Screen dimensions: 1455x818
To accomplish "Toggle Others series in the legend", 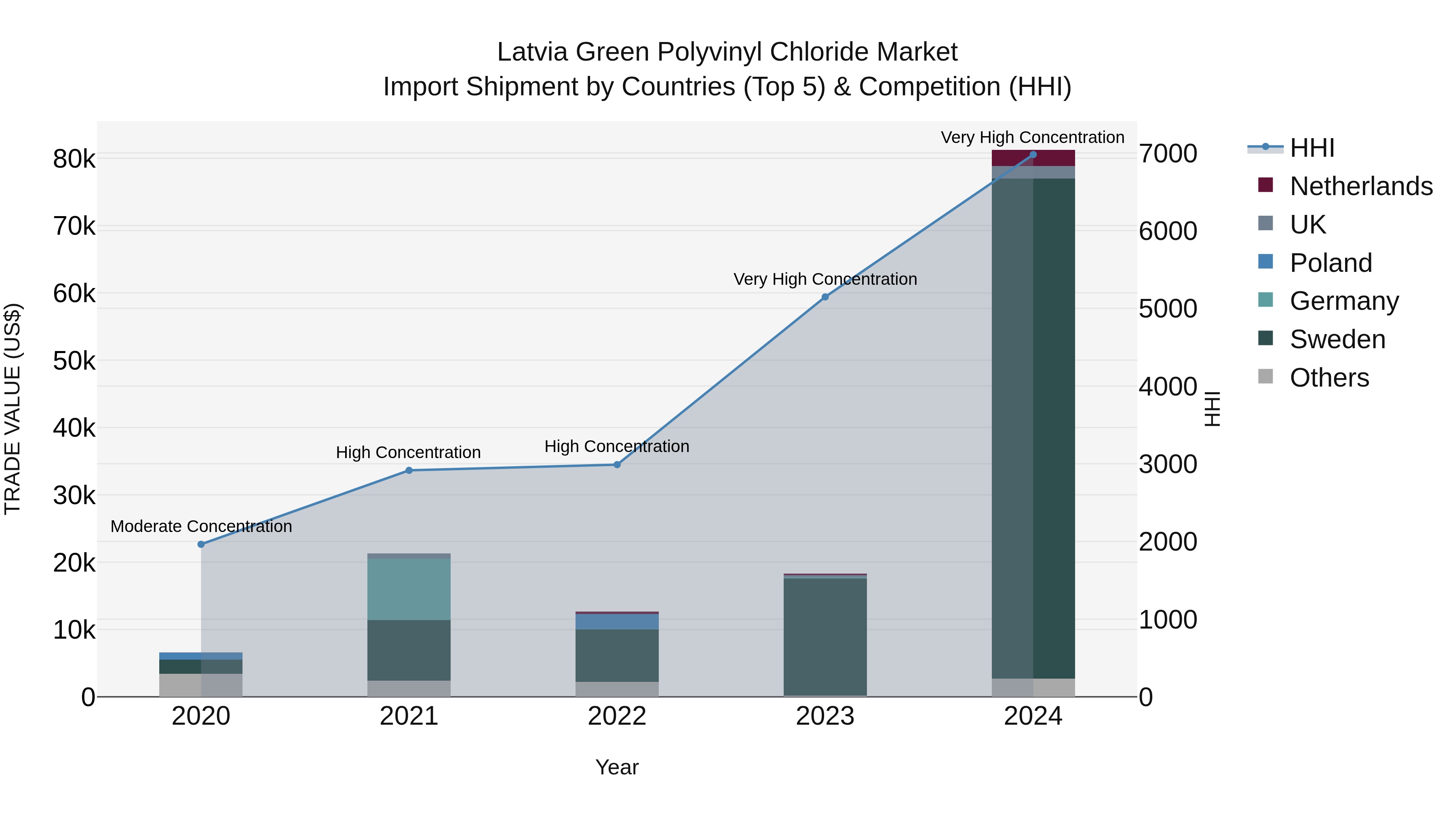I will tap(1314, 378).
